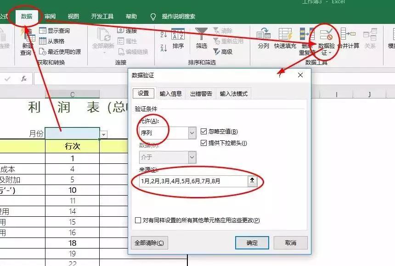Select the blue cell next to 月份
This screenshot has width=395, height=266.
click(73, 133)
